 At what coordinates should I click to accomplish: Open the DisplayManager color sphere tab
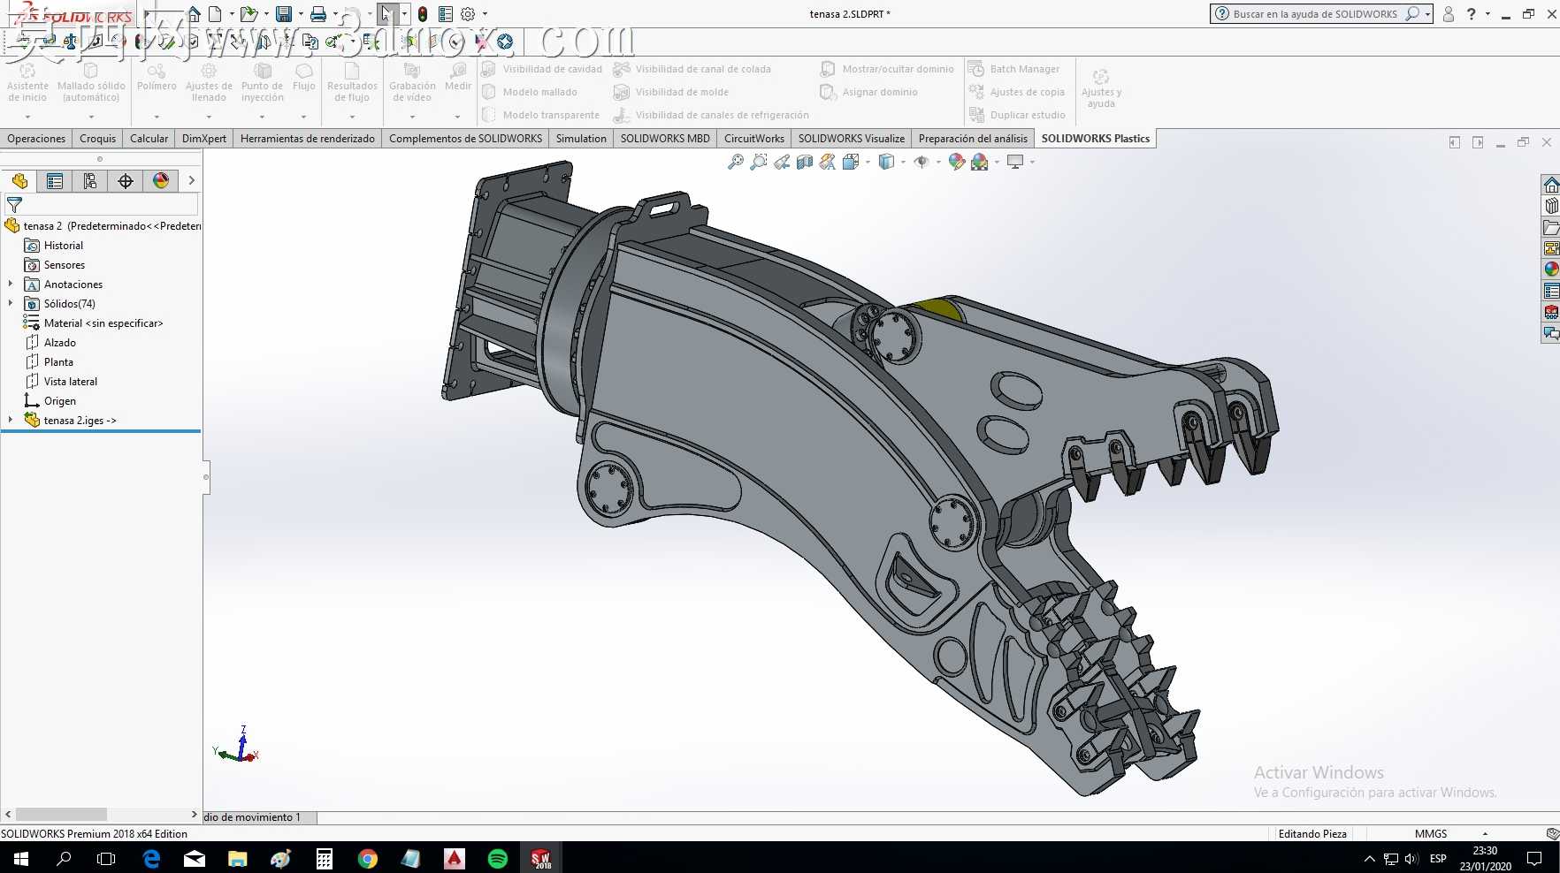[161, 181]
